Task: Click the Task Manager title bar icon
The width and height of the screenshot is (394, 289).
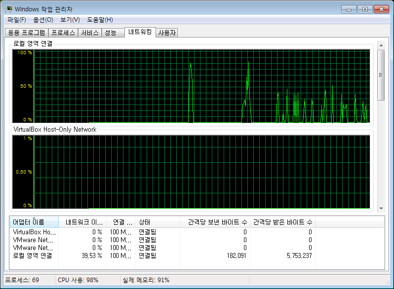Action: click(9, 9)
